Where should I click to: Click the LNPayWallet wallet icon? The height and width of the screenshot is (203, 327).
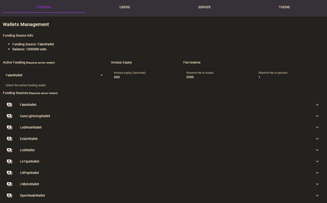pyautogui.click(x=9, y=173)
